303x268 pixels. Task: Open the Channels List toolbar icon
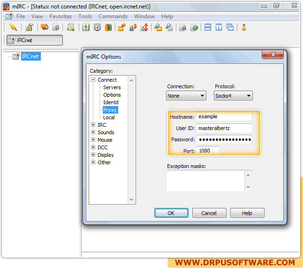coord(56,27)
